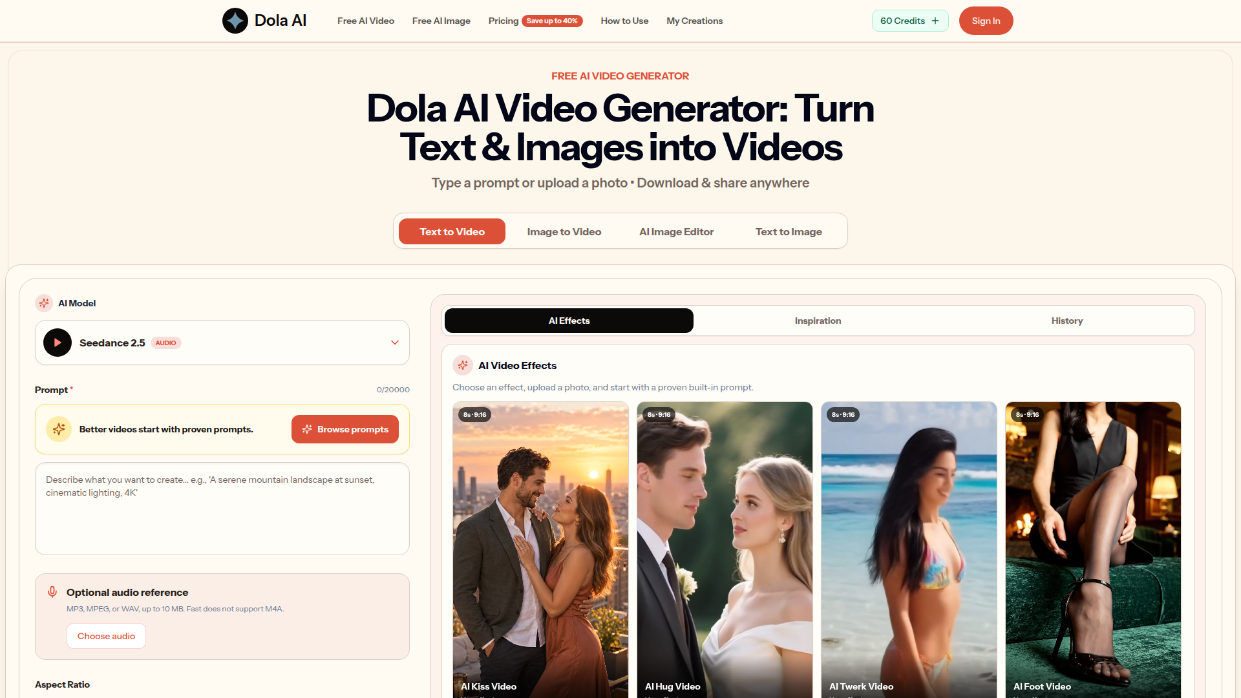The width and height of the screenshot is (1241, 698).
Task: Open Free AI Video in navigation
Action: [366, 21]
